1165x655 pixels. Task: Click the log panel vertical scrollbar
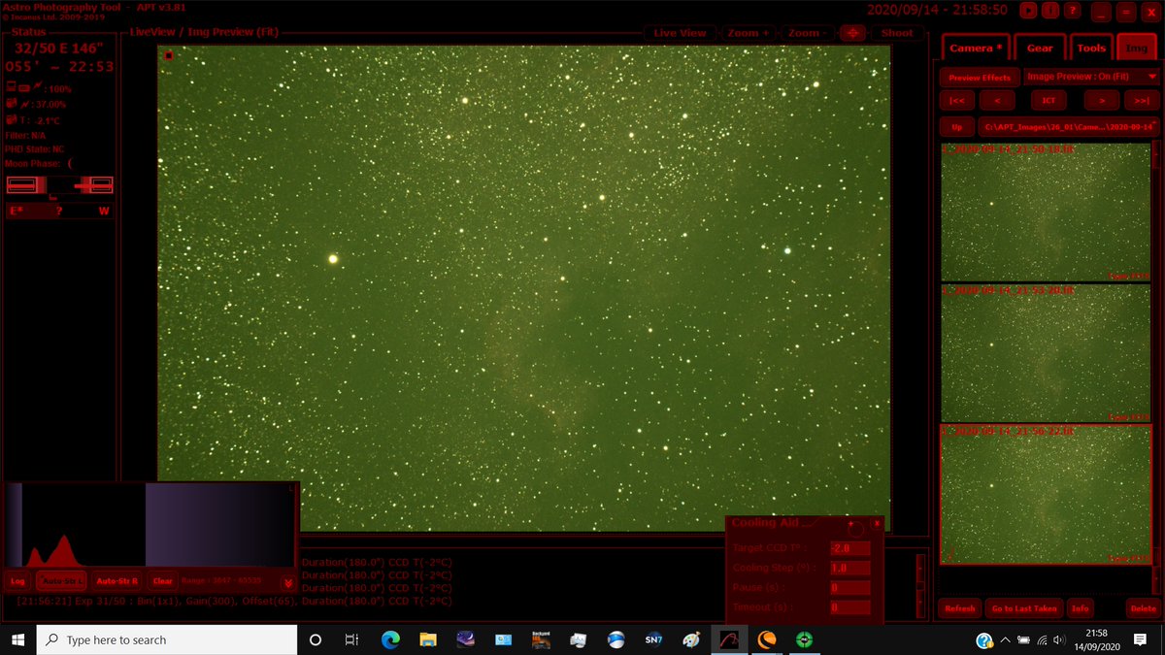point(920,586)
